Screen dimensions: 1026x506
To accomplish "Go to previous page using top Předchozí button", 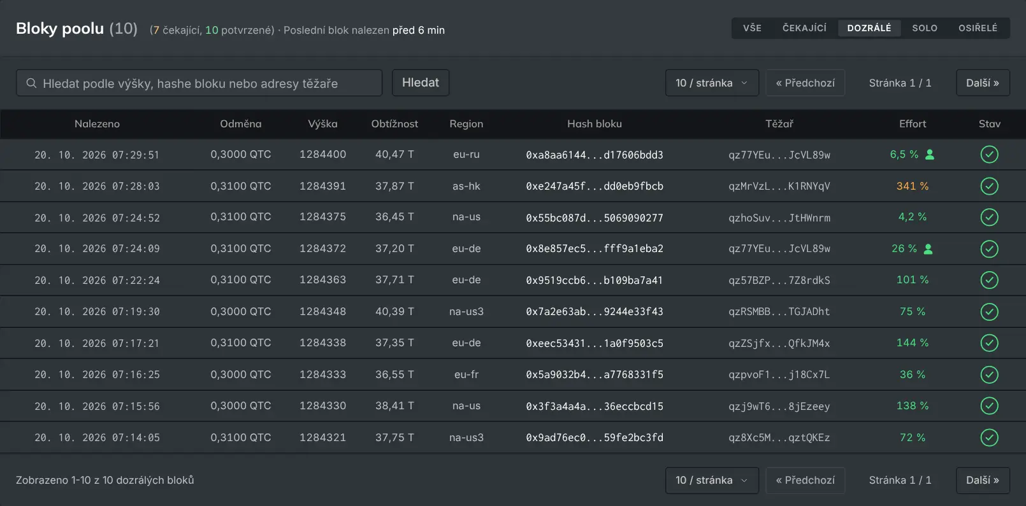I will coord(806,83).
